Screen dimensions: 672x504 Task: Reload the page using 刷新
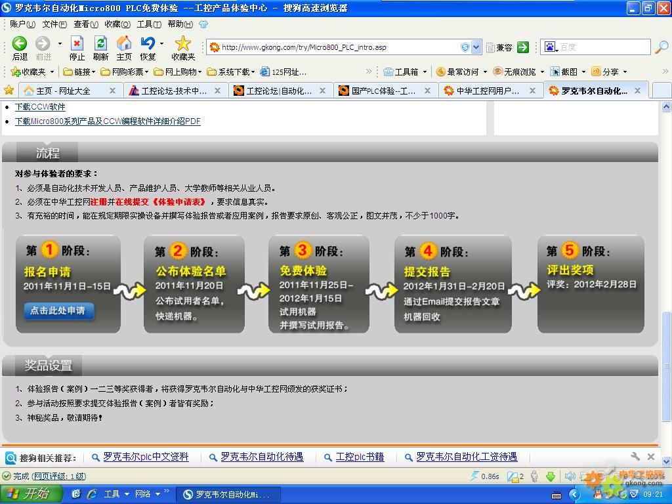[x=100, y=47]
